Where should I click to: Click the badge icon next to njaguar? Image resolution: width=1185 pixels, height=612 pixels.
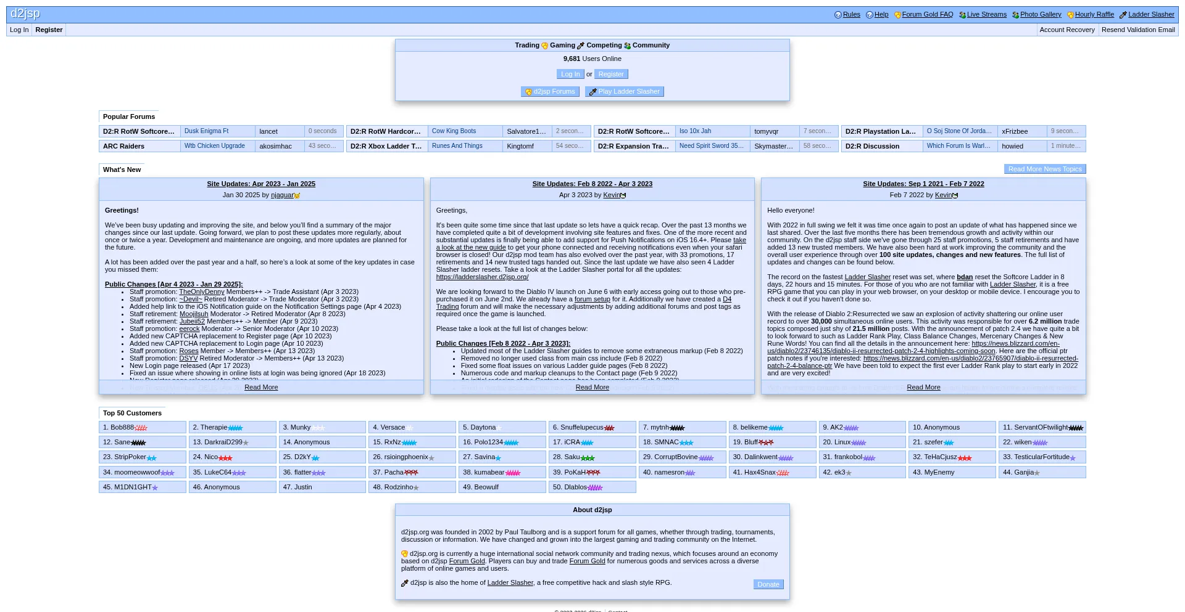pyautogui.click(x=297, y=195)
